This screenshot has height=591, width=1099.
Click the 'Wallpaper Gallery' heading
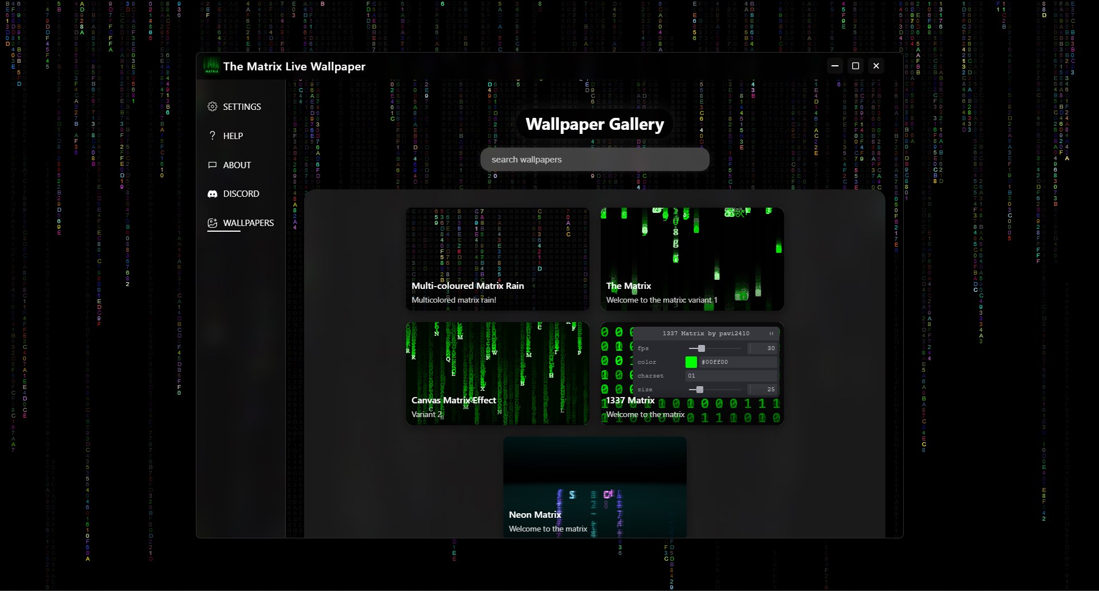pos(594,124)
